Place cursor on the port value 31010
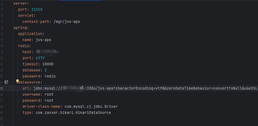 (37, 9)
